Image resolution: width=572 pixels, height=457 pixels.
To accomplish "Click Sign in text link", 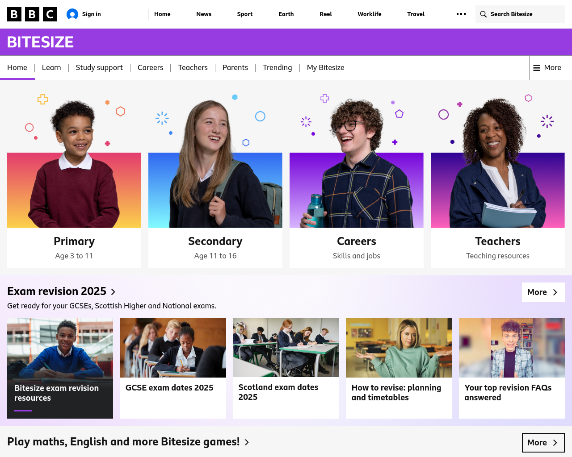I will tap(92, 14).
